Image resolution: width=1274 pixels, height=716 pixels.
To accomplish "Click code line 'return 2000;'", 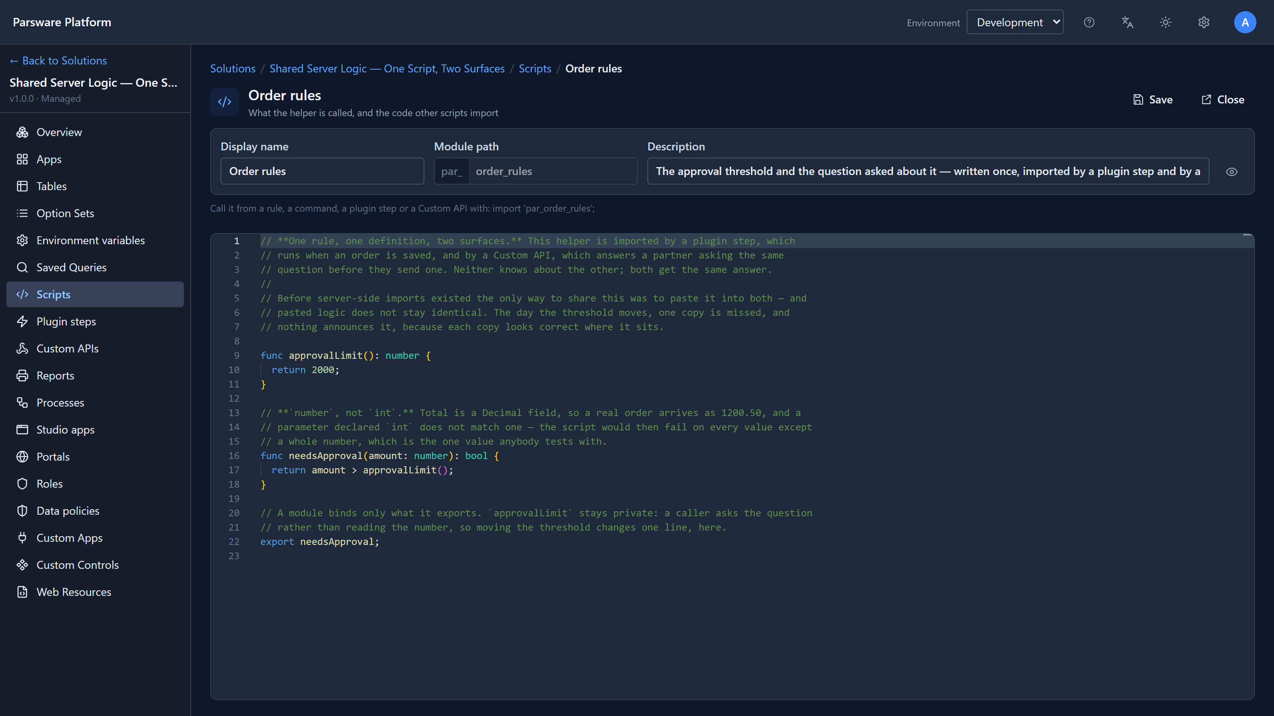I will [305, 370].
